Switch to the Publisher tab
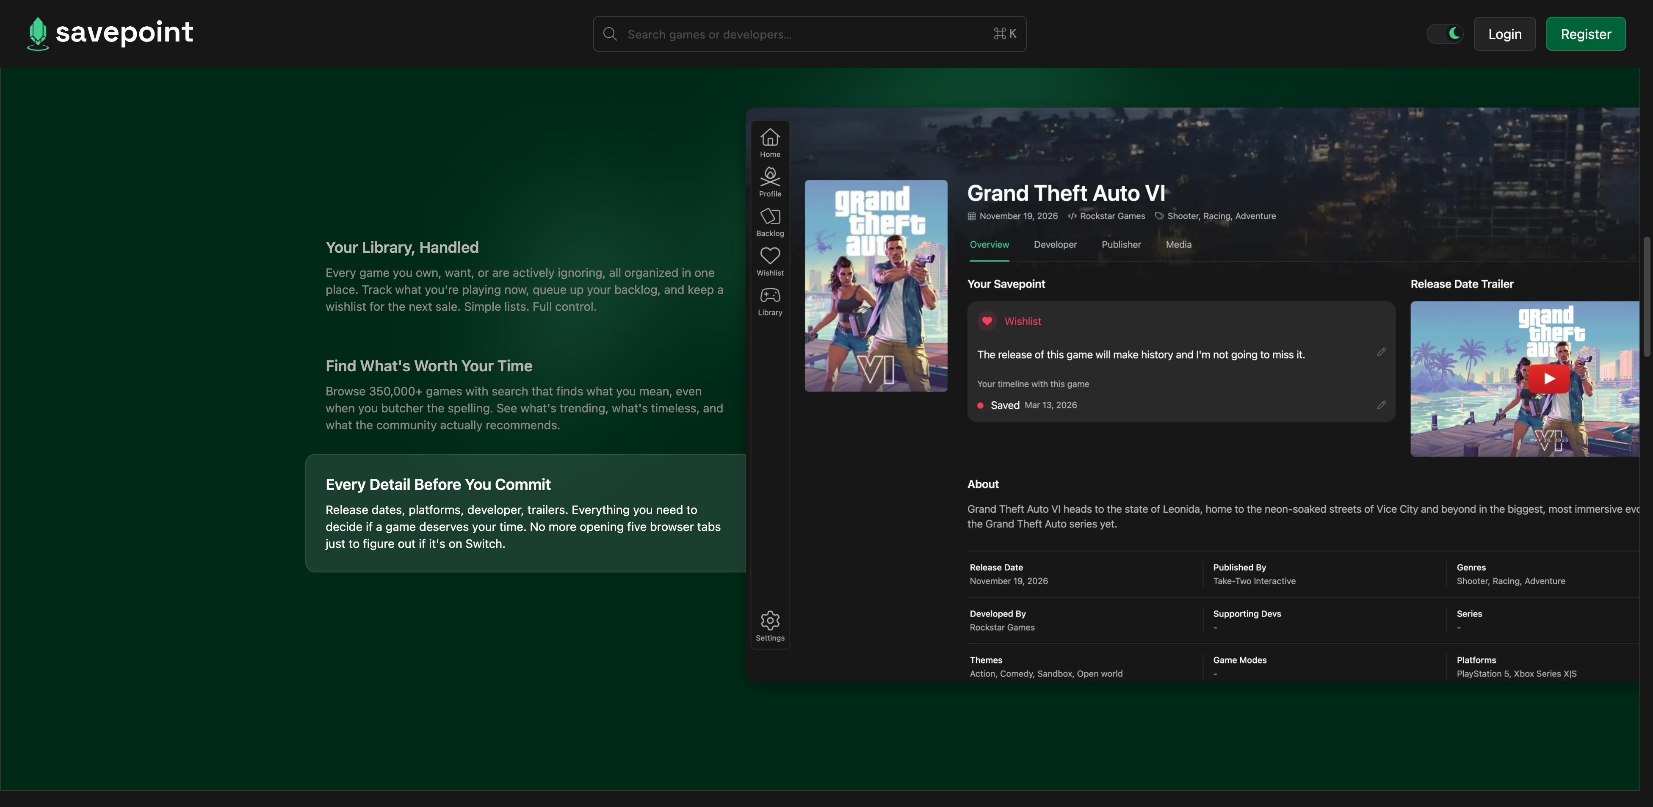 coord(1121,244)
